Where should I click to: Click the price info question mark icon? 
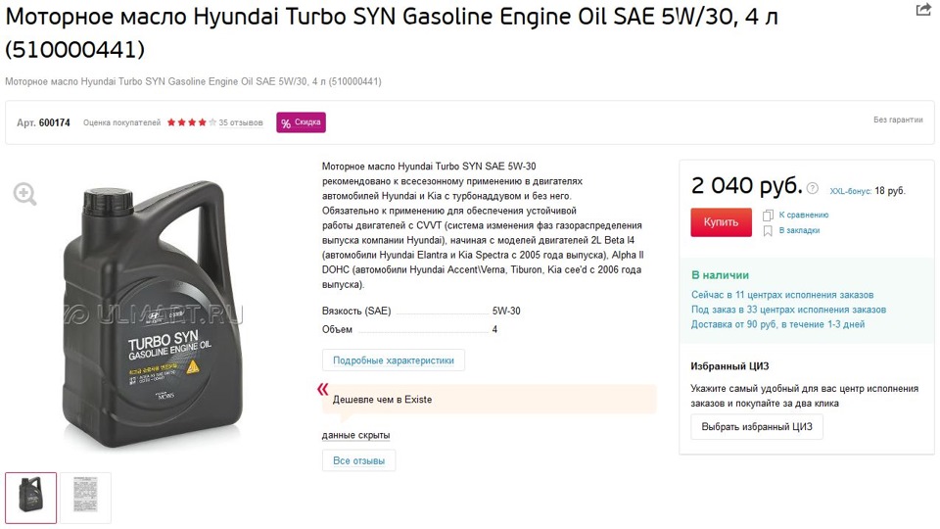tap(813, 188)
